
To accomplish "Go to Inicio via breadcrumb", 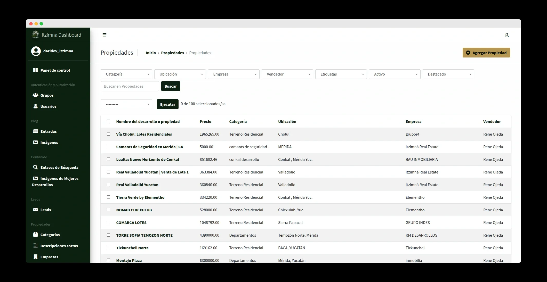I will tap(151, 53).
